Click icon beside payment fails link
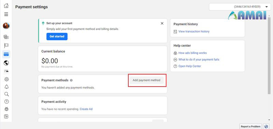The width and height of the screenshot is (273, 129). [x=175, y=59]
